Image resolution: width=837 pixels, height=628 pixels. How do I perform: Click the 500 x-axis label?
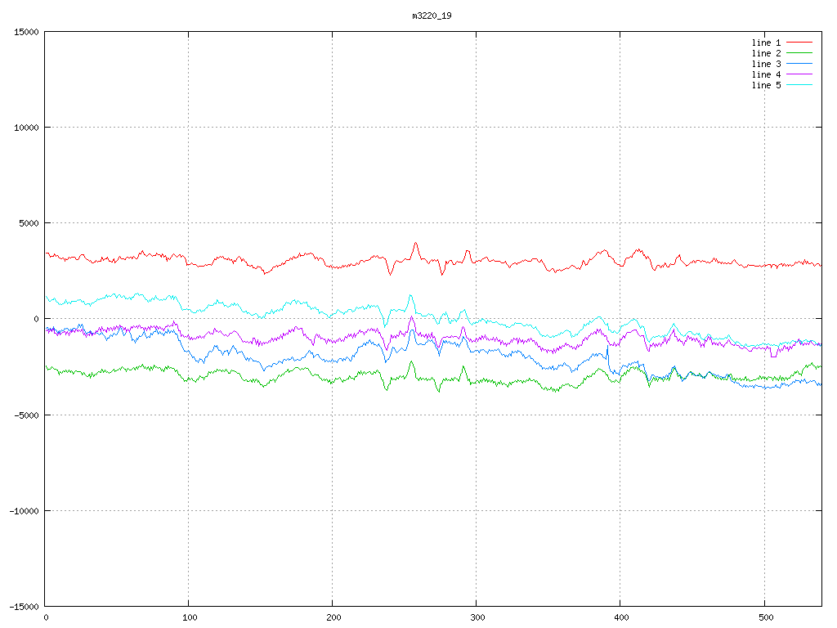click(766, 618)
